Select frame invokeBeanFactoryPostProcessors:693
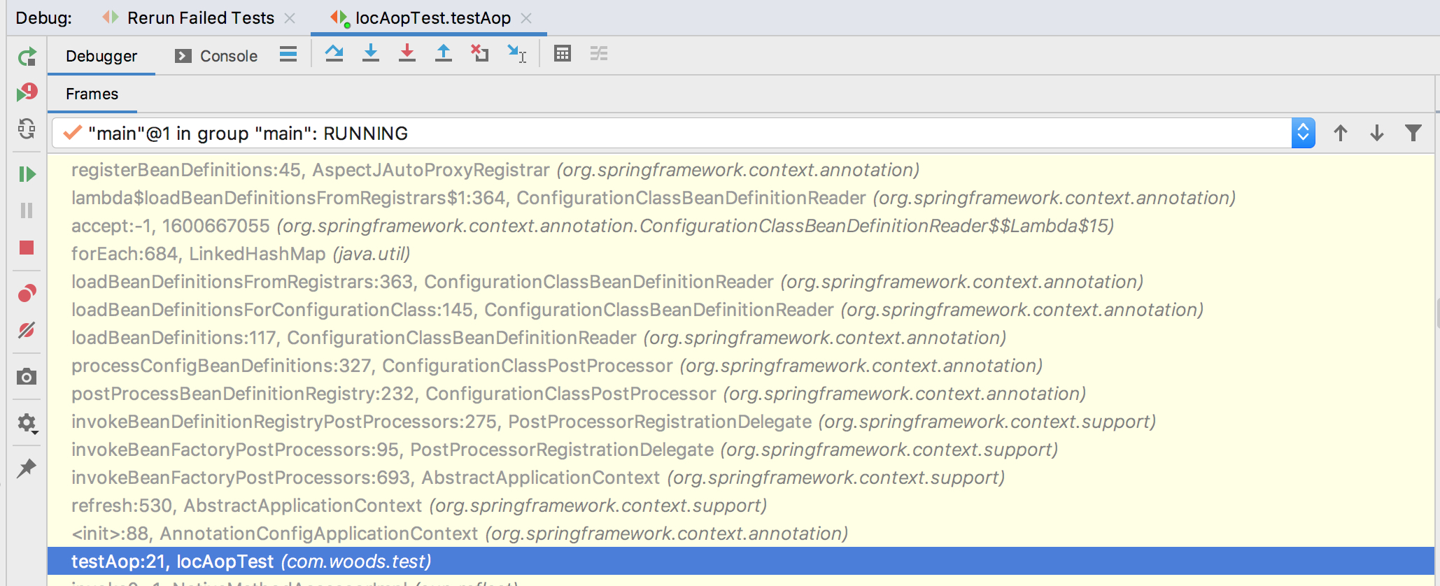 [740, 478]
